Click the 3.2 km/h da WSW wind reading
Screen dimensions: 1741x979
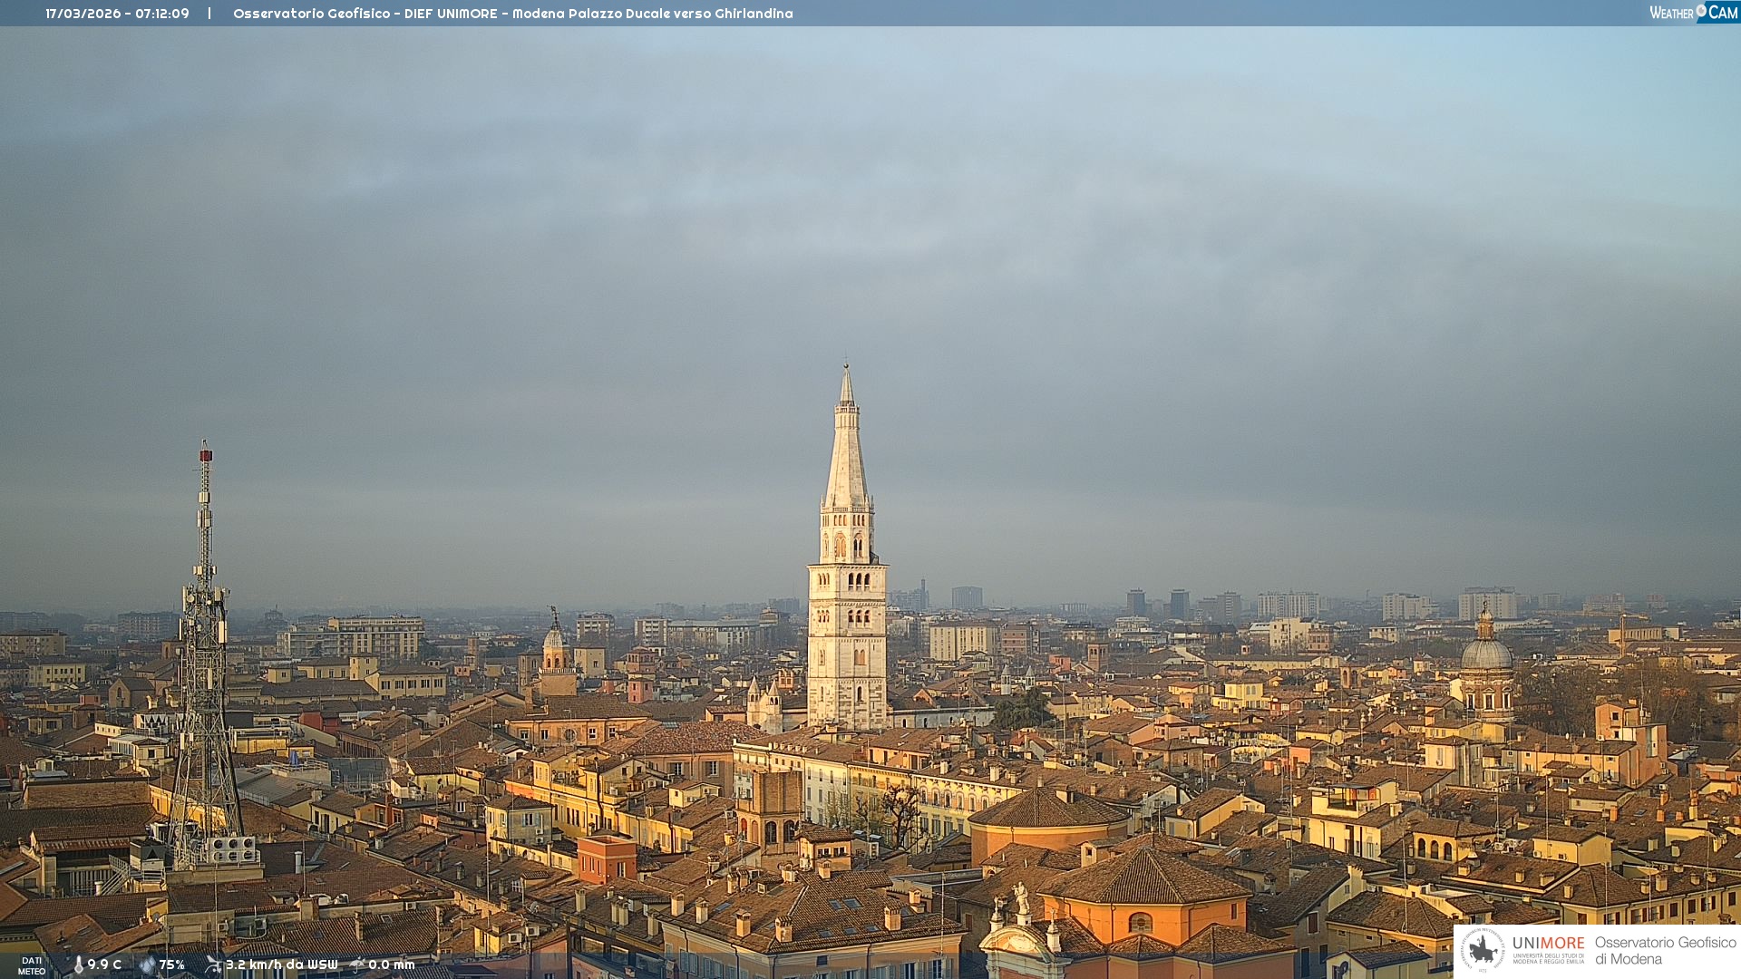[x=281, y=964]
